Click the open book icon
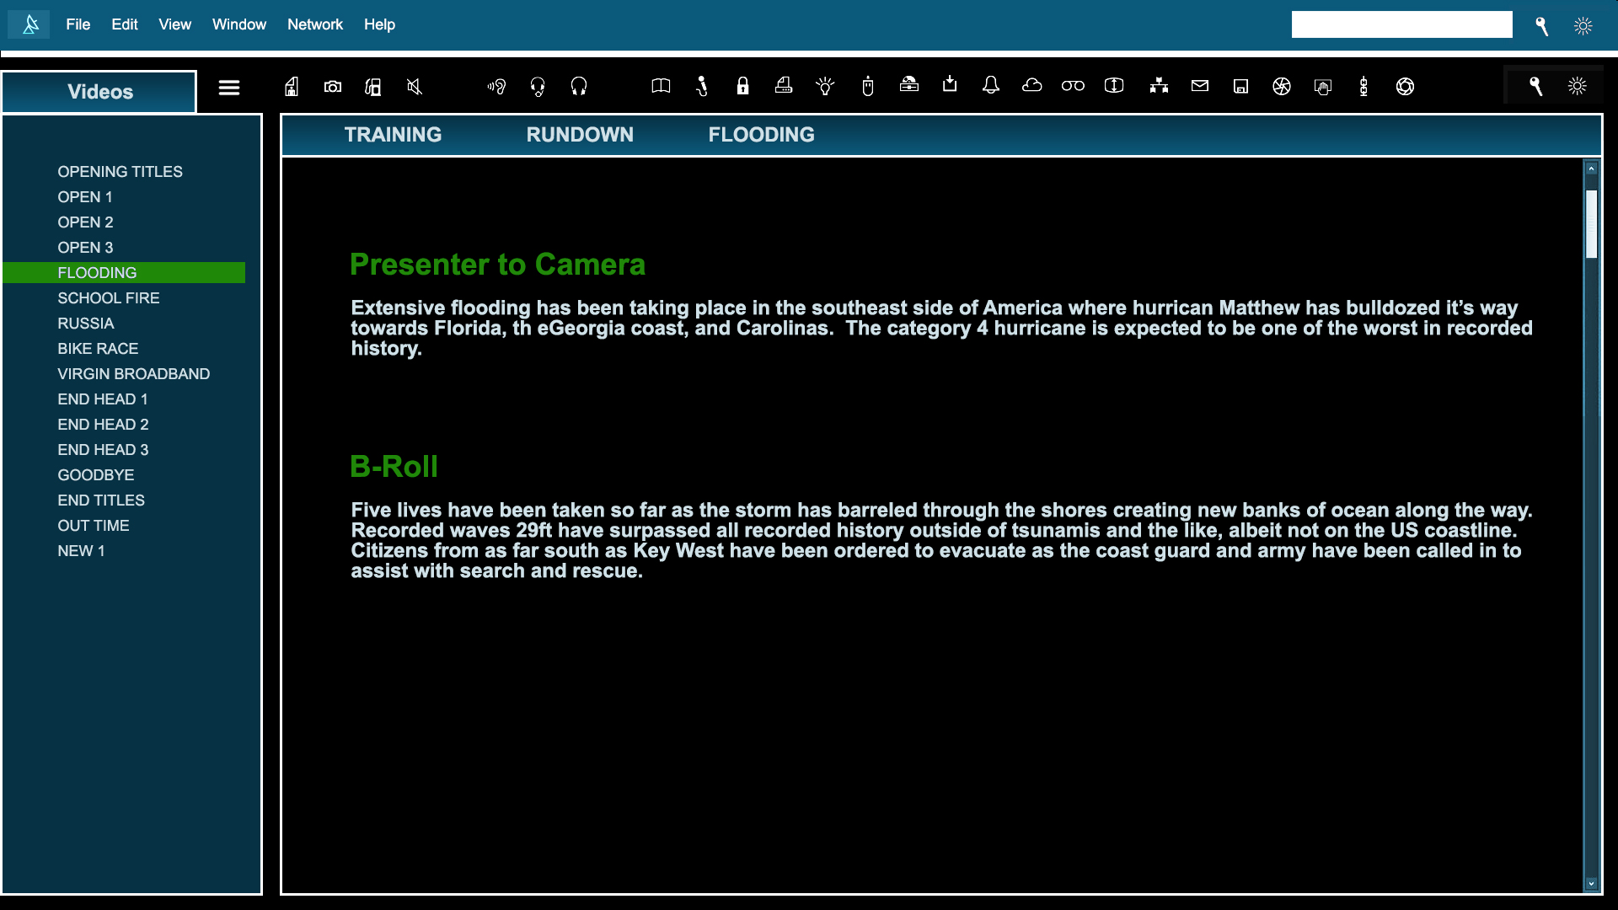Image resolution: width=1618 pixels, height=910 pixels. pyautogui.click(x=661, y=86)
